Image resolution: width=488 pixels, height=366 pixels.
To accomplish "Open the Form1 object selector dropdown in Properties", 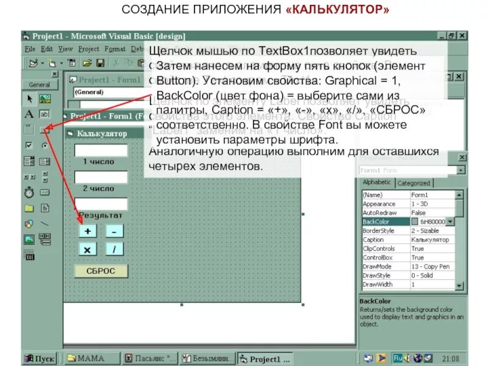I will point(461,170).
